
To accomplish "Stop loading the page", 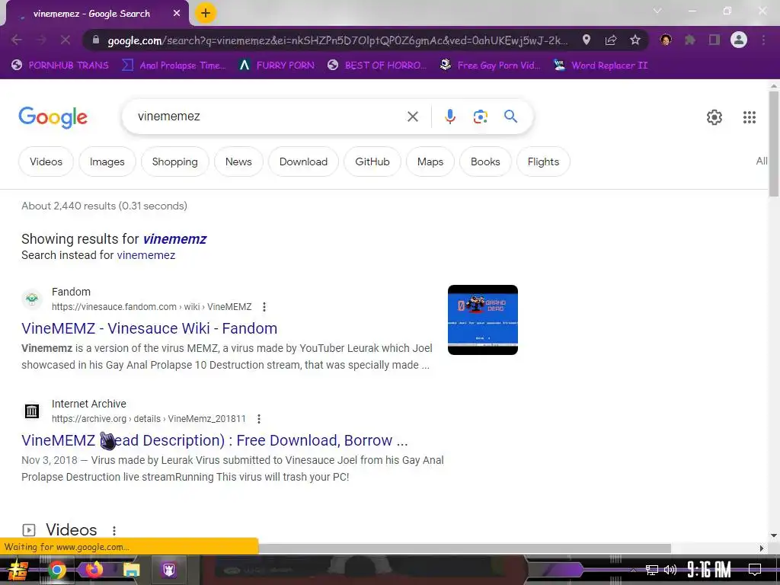I will coord(66,40).
